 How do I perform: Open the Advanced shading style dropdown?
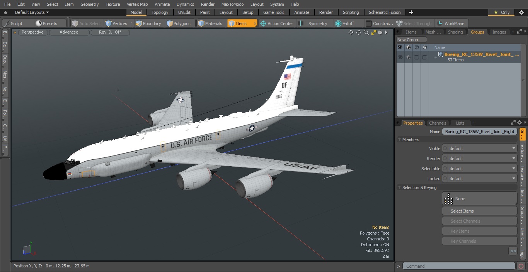pos(69,32)
